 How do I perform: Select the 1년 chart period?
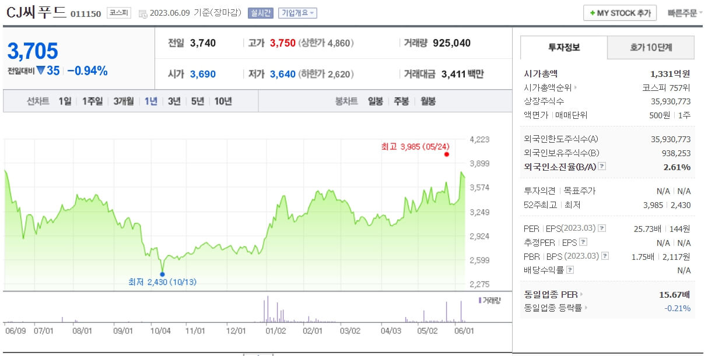[x=151, y=101]
